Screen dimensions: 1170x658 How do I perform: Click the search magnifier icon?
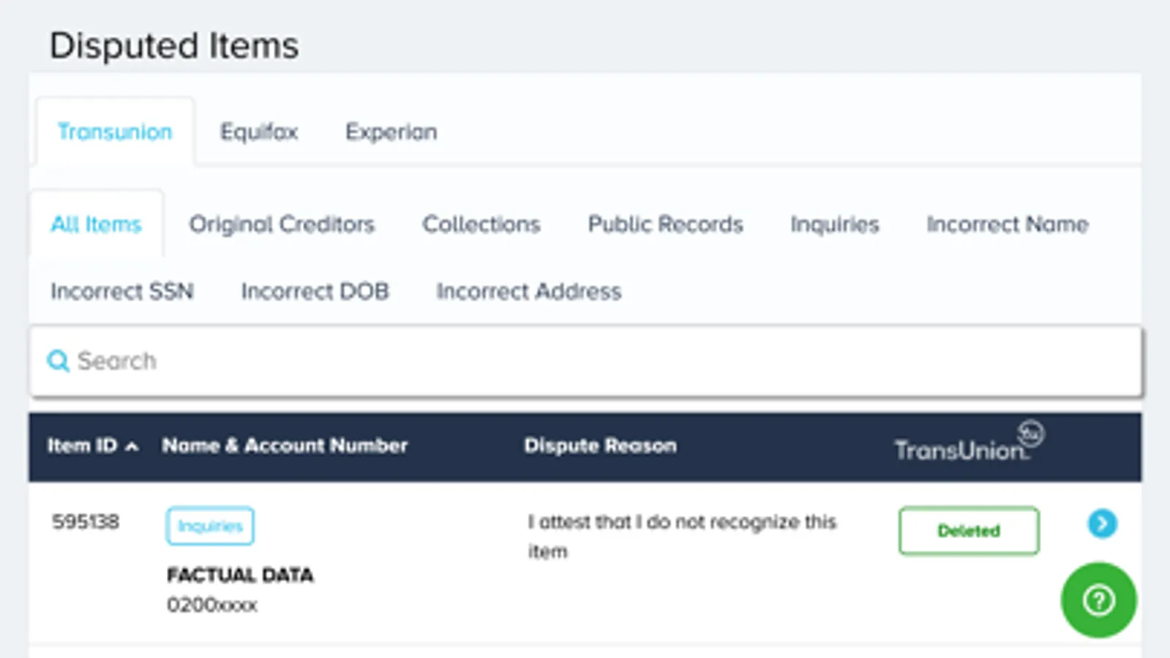click(x=58, y=361)
